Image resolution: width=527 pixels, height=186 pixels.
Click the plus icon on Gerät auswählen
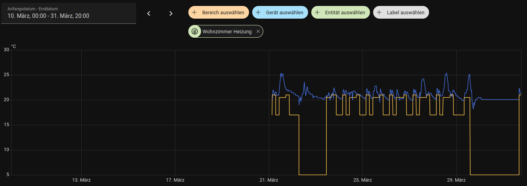click(x=258, y=13)
